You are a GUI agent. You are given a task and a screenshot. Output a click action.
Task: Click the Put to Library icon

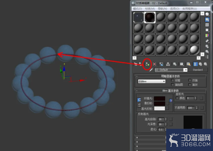(175, 64)
